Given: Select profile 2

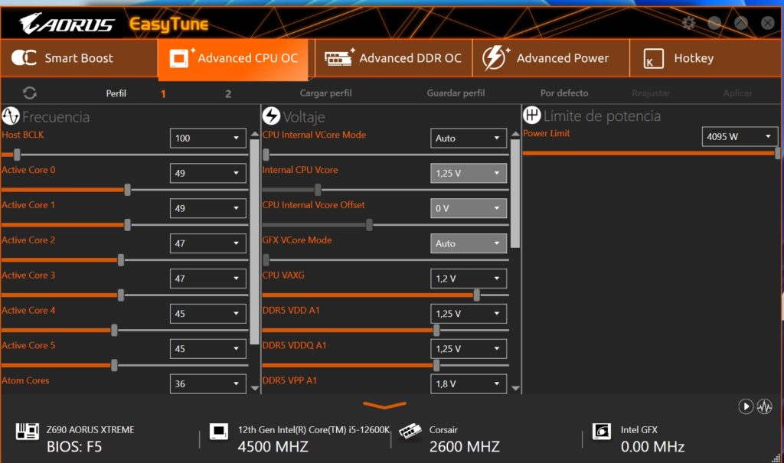Looking at the screenshot, I should point(228,93).
